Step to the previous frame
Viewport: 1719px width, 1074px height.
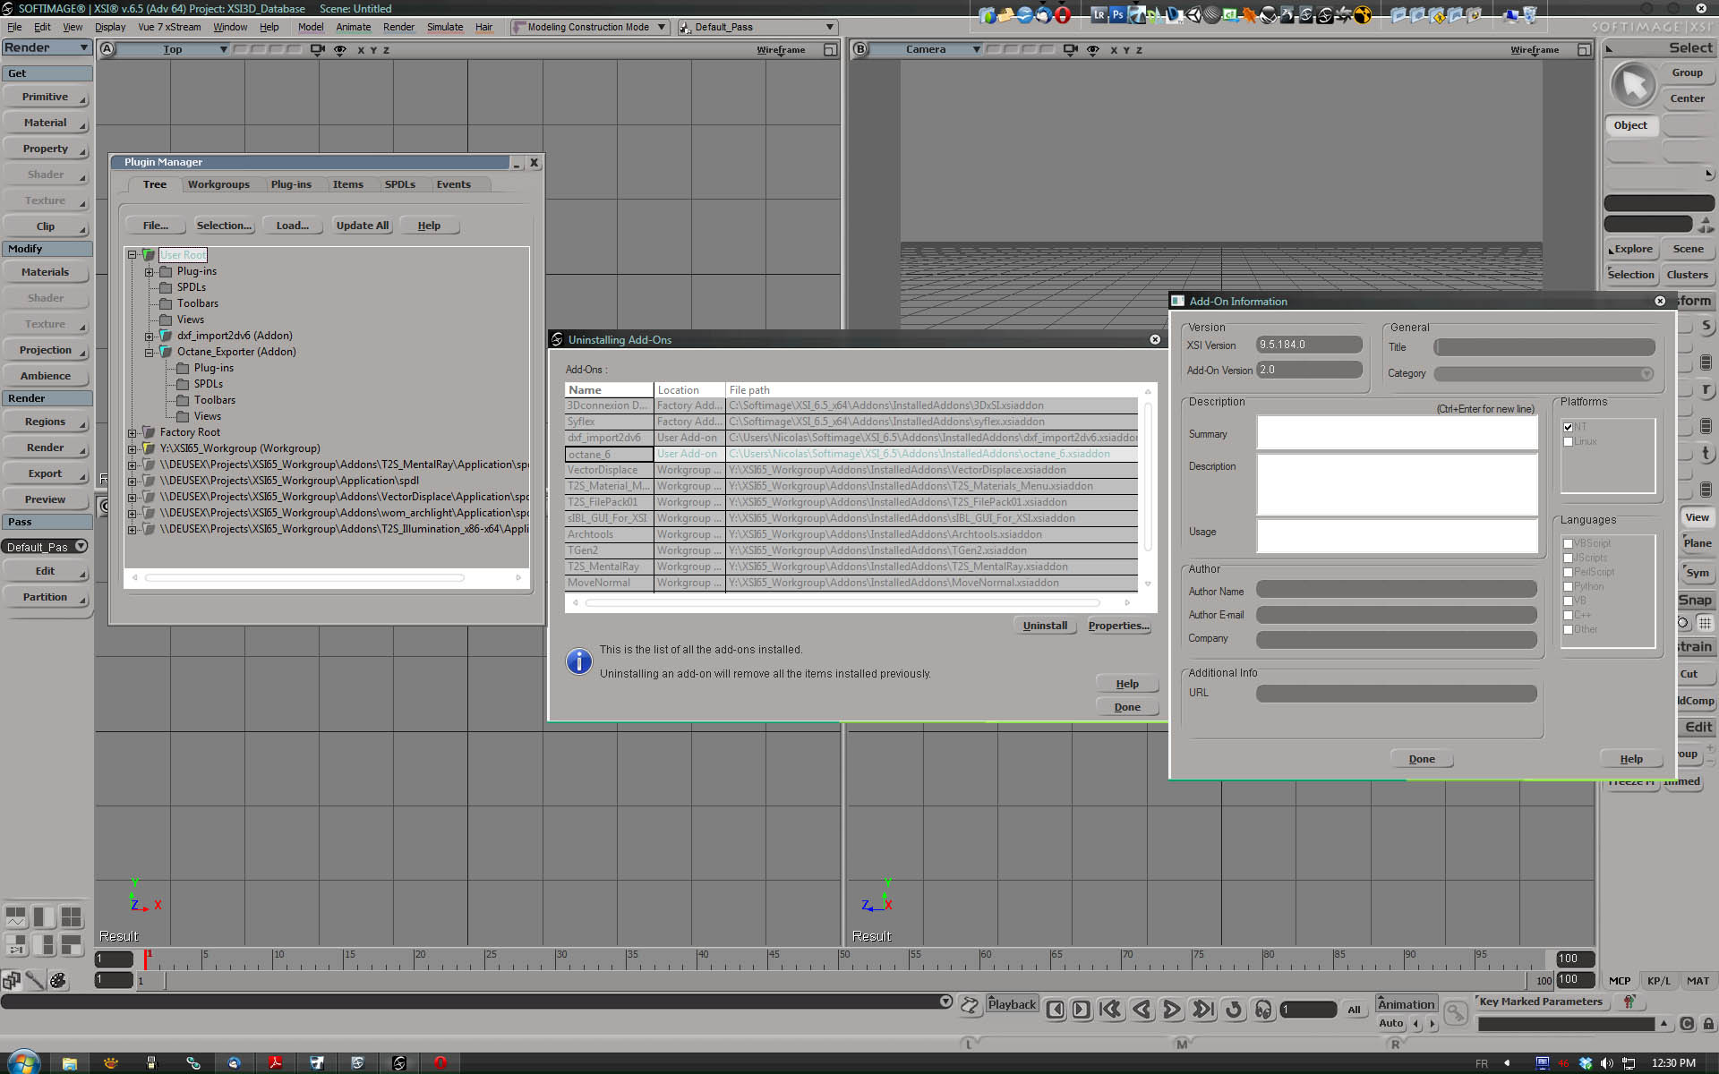[1056, 1010]
